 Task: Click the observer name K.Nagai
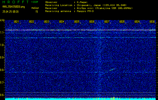(x=82, y=2)
